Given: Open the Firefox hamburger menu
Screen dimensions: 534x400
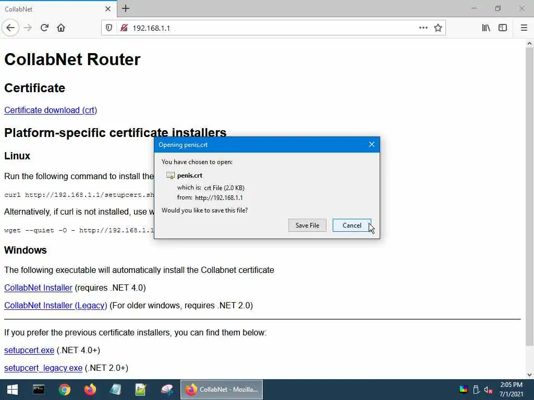Looking at the screenshot, I should pyautogui.click(x=524, y=28).
